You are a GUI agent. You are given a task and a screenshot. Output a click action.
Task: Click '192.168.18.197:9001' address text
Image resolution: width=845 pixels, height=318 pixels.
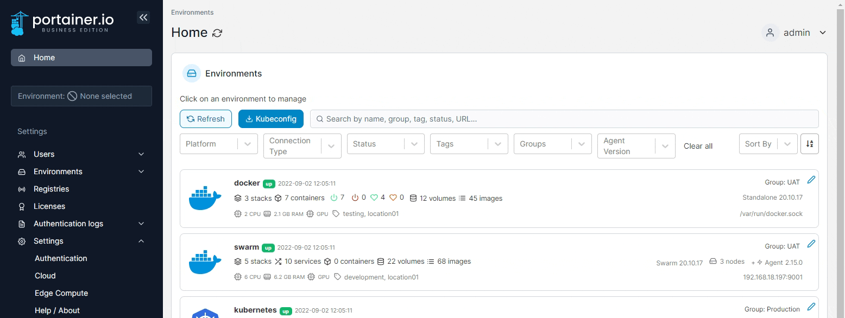773,277
